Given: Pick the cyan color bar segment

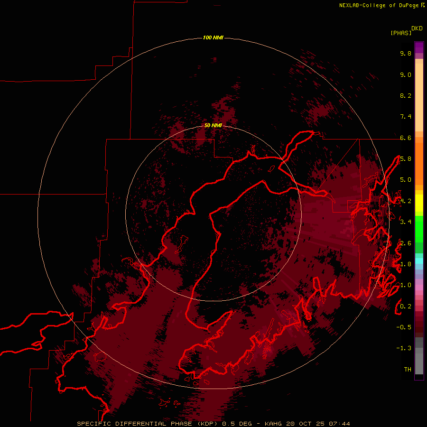Looking at the screenshot, I should pos(419,261).
